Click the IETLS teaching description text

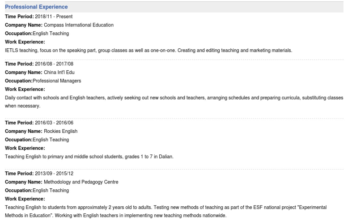148,51
